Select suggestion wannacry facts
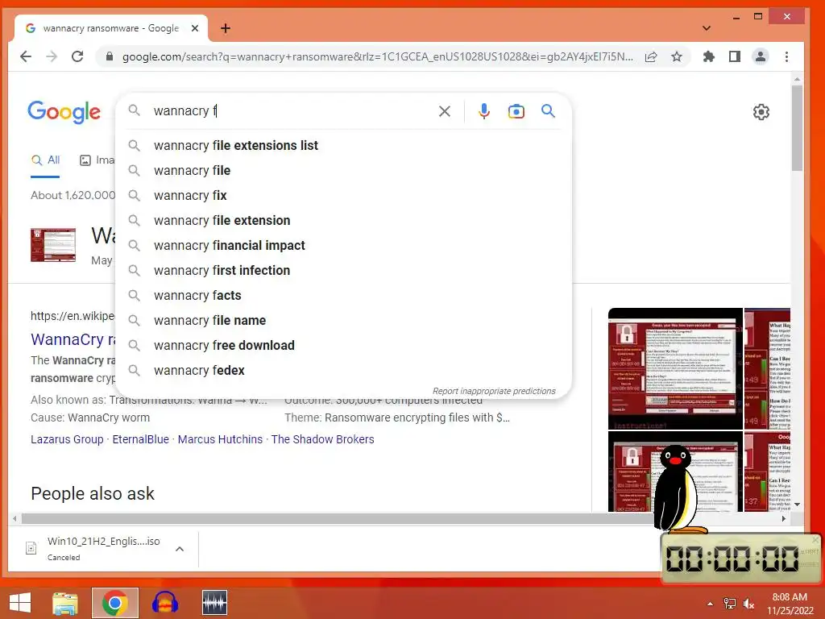This screenshot has height=619, width=825. click(x=343, y=295)
